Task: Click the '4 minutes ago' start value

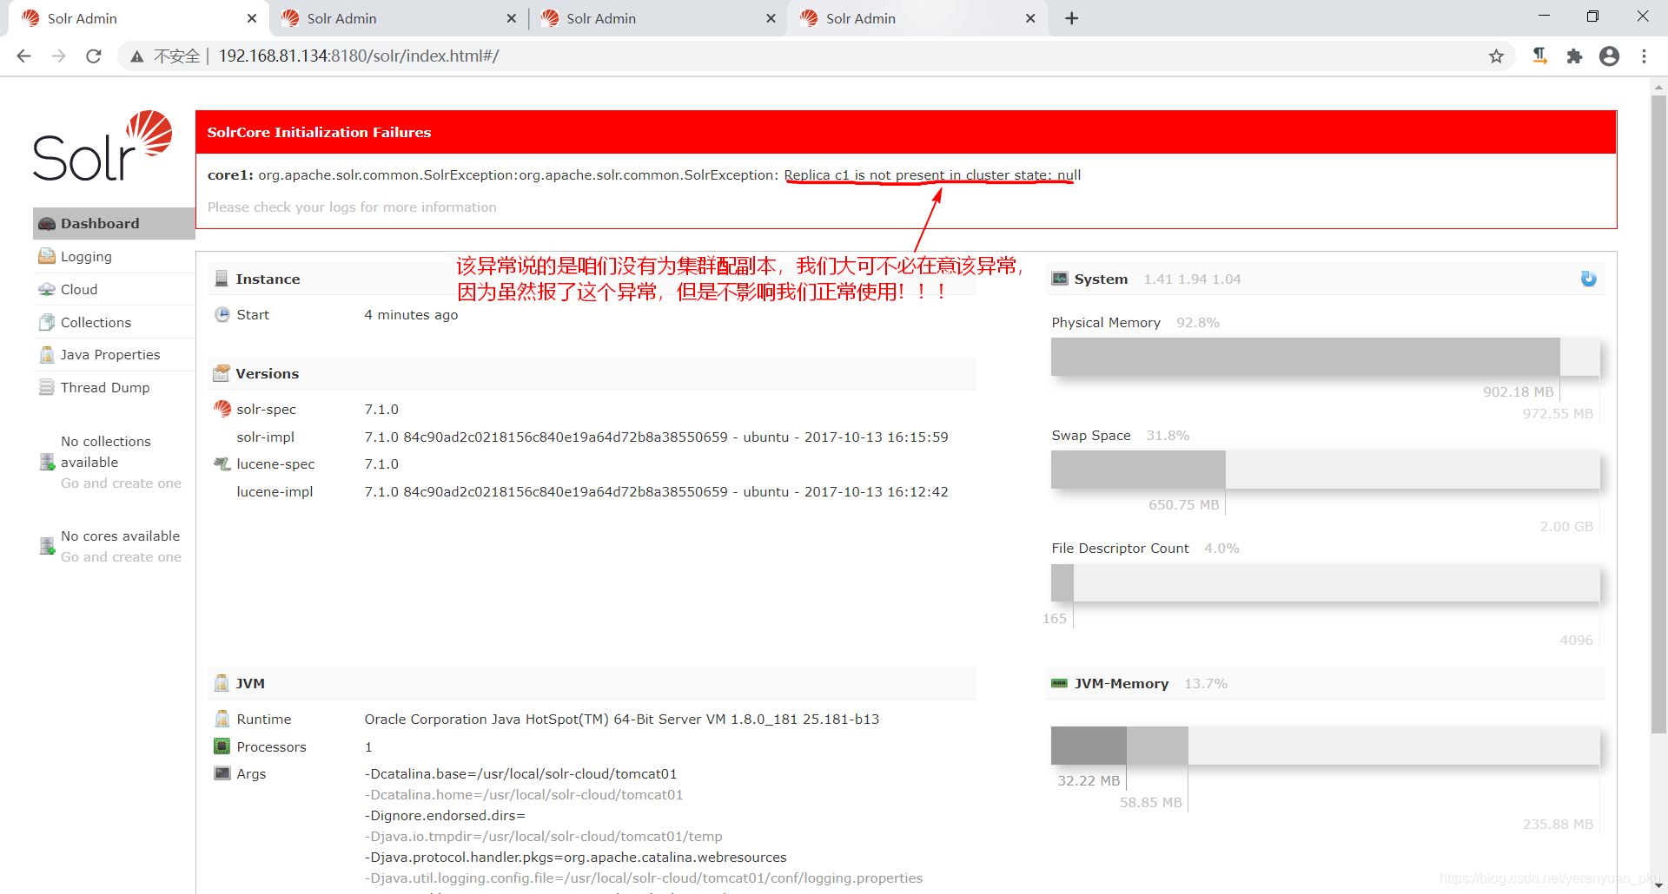Action: click(411, 314)
